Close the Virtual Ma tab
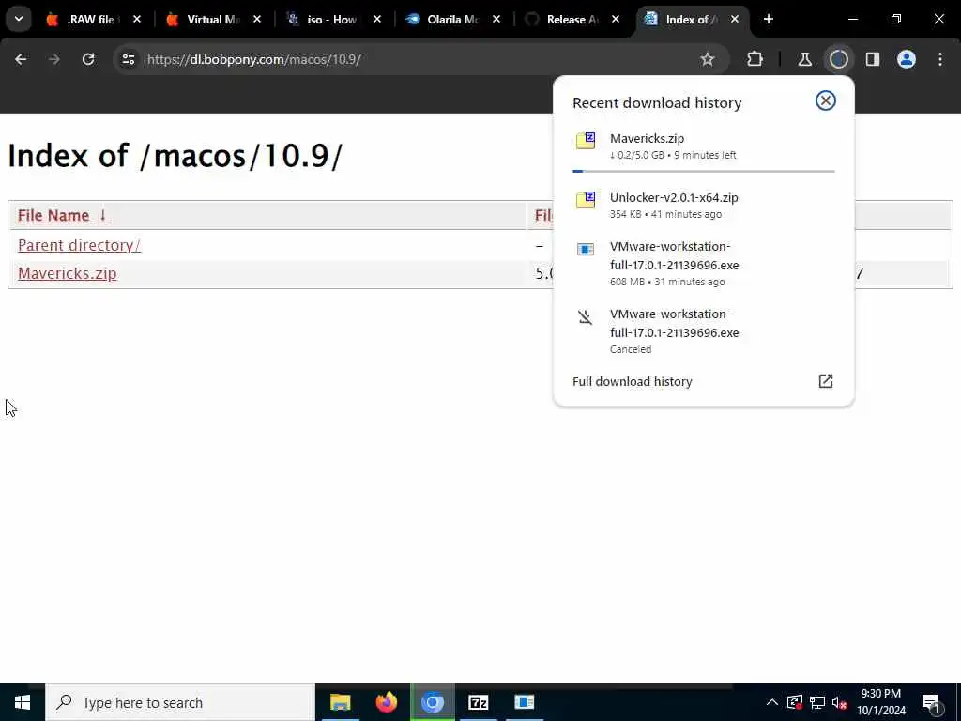The height and width of the screenshot is (721, 961). 257,20
